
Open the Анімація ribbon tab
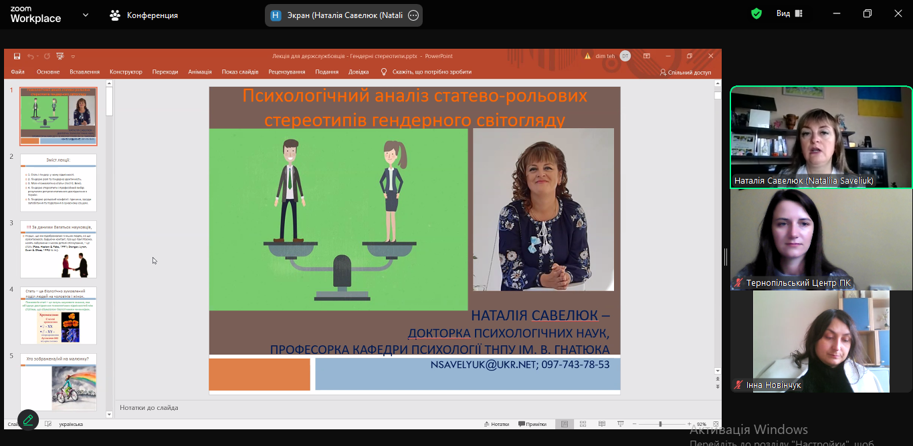199,72
